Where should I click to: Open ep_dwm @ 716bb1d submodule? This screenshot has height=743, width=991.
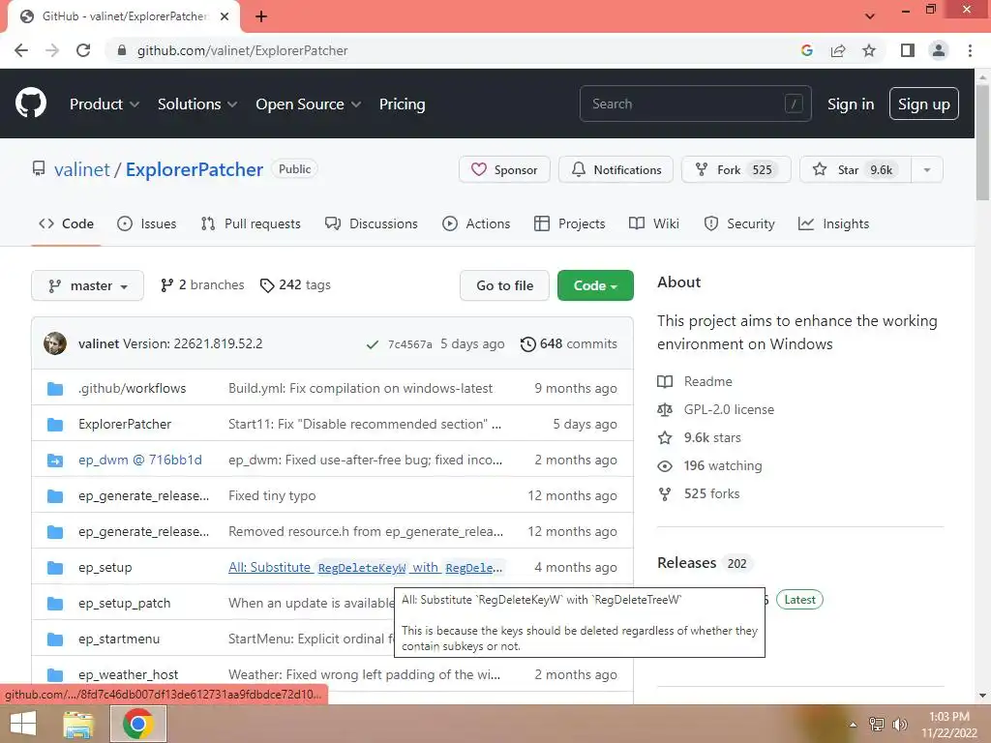click(140, 460)
